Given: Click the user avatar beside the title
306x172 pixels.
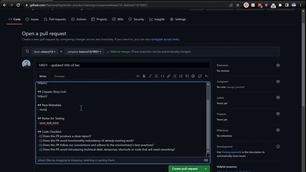Looking at the screenshot, I should click(x=26, y=64).
